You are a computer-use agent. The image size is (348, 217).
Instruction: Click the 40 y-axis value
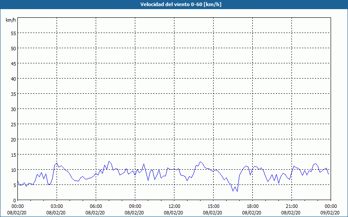(x=13, y=79)
